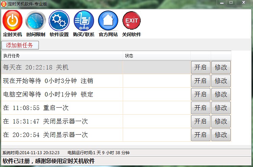Viewport: 253px width, 167px height.
Task: Enable the daily 20:22:18 shutdown task
Action: tap(201, 67)
